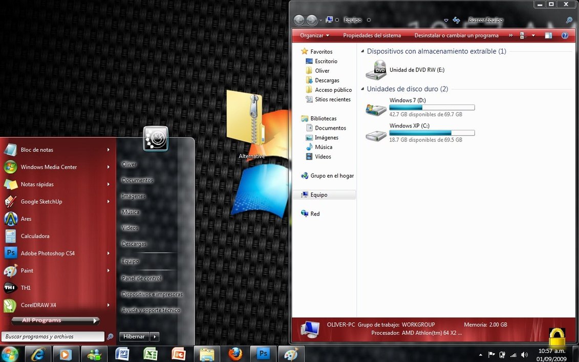Click Desinstalar o cambiar un programa
The image size is (579, 362).
[457, 35]
